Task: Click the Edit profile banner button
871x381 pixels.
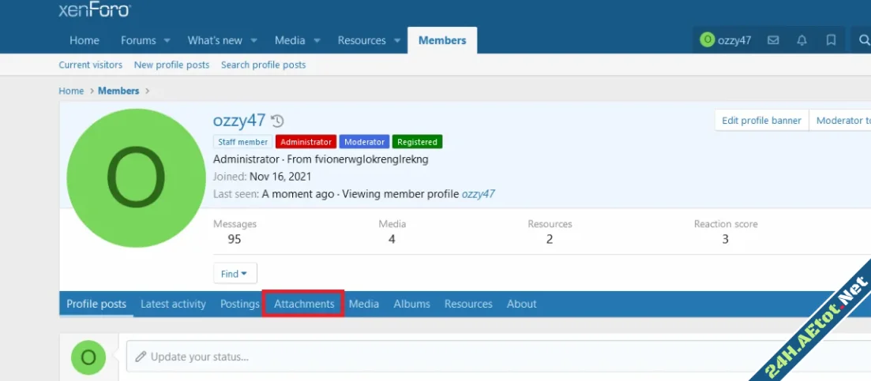Action: tap(761, 121)
